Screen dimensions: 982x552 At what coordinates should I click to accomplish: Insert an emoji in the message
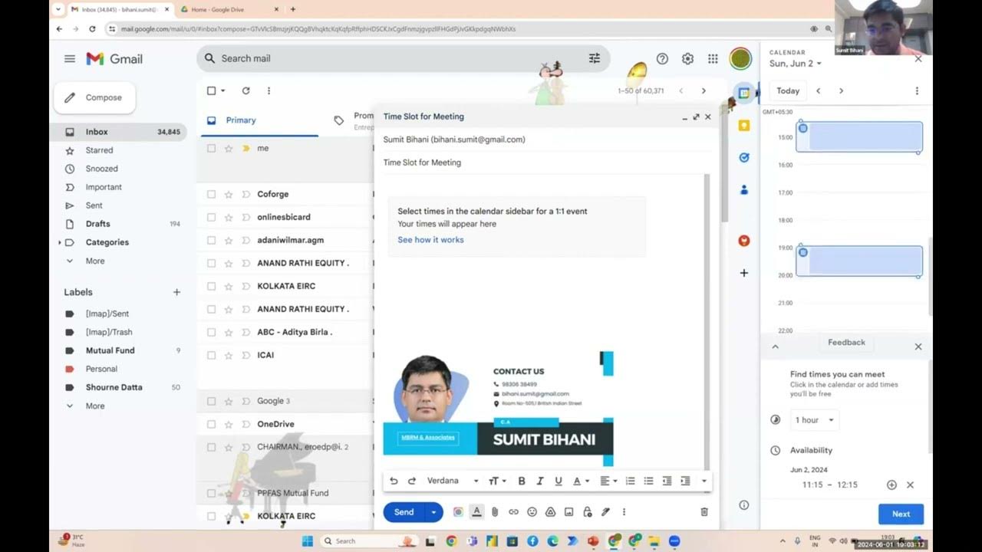coord(532,512)
